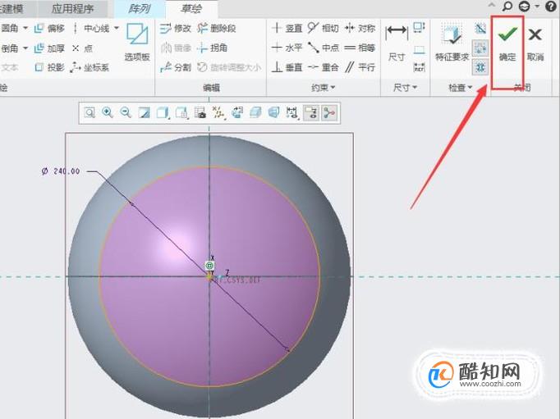
Task: Expand the 检查 group menu
Action: (x=461, y=88)
